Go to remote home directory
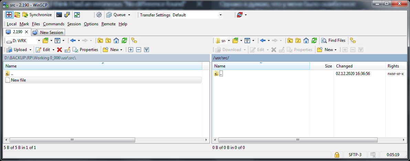 306,40
